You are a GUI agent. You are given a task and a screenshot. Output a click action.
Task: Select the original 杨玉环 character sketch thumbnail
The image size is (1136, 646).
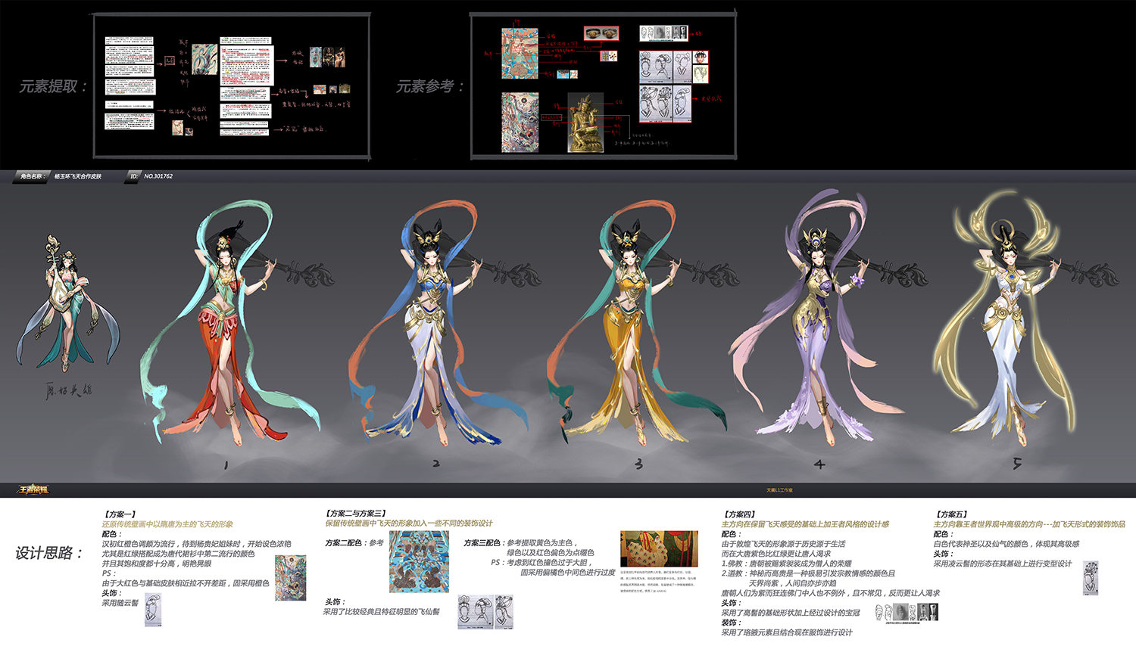[67, 304]
